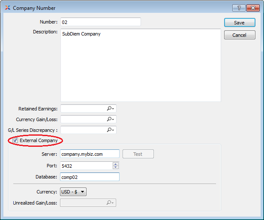This screenshot has height=220, width=264.
Task: Click the G/L Series Discrepancy magnifier icon
Action: [x=110, y=130]
